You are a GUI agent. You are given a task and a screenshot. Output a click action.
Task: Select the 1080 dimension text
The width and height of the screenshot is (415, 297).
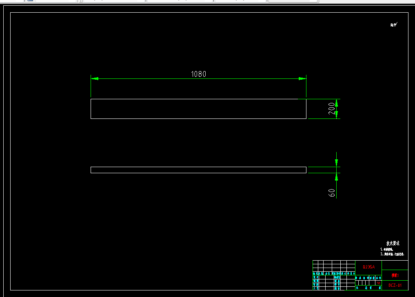point(198,74)
